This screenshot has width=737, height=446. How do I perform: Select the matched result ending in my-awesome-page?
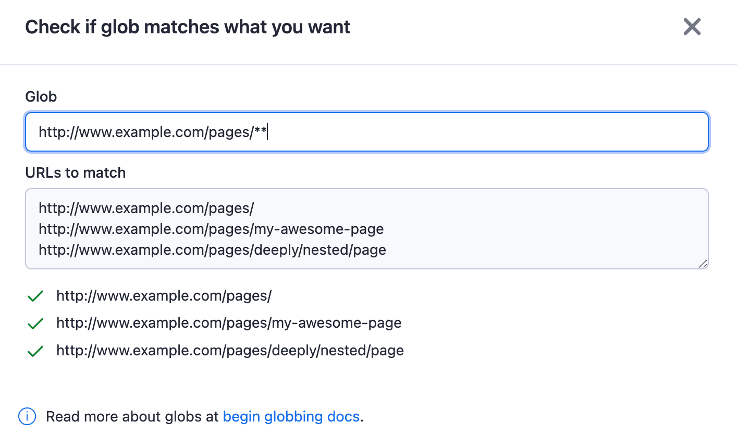(x=229, y=323)
